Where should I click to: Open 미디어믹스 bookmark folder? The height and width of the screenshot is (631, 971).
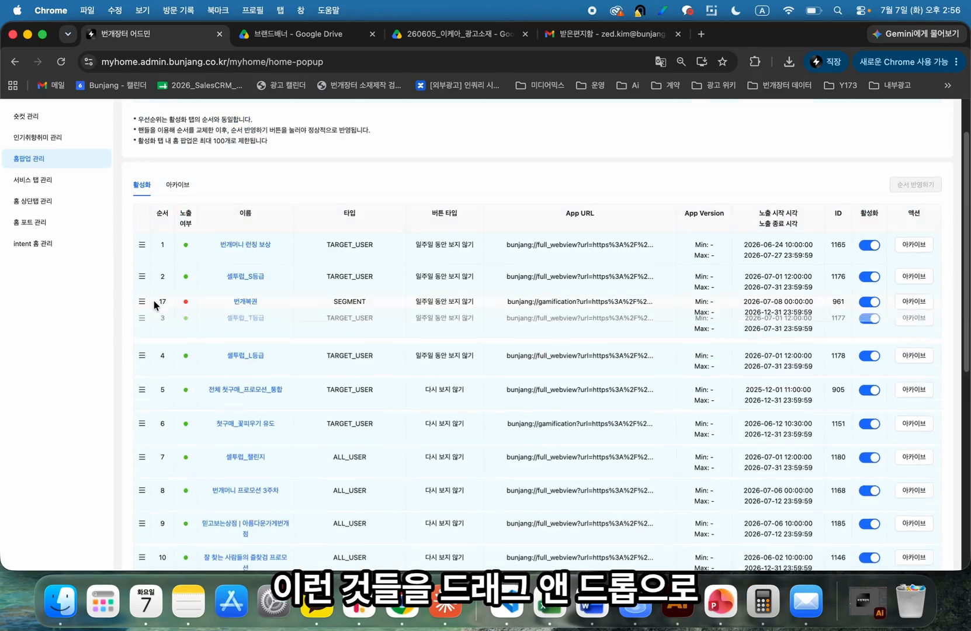coord(540,85)
